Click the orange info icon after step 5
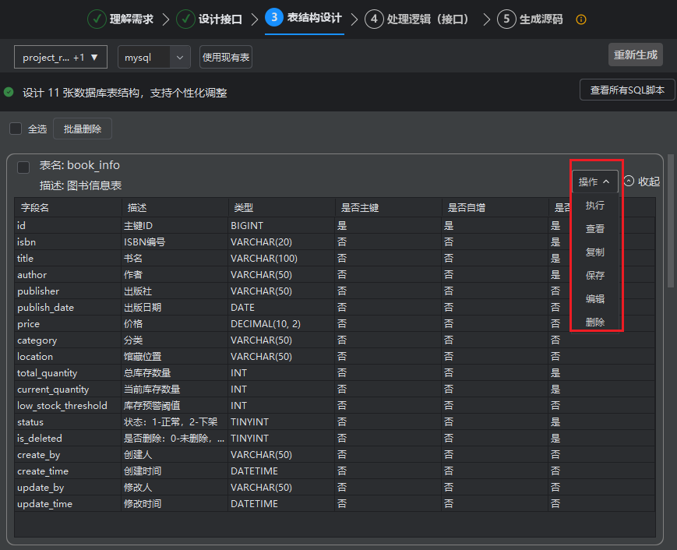The height and width of the screenshot is (550, 677). [x=581, y=19]
